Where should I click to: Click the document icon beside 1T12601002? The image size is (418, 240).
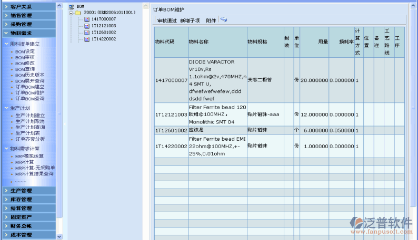coord(86,32)
